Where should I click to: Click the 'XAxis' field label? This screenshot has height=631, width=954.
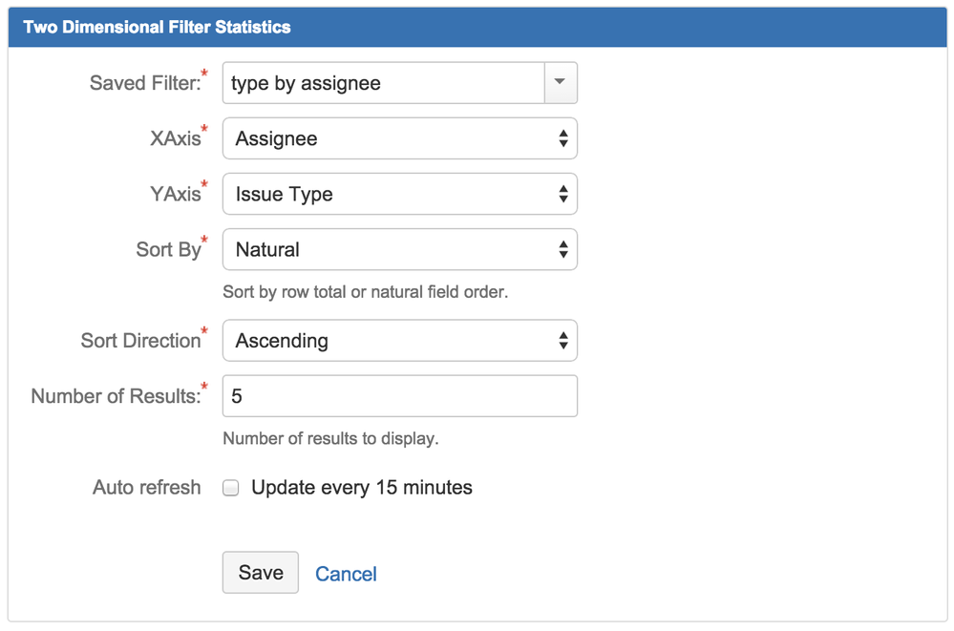coord(175,138)
